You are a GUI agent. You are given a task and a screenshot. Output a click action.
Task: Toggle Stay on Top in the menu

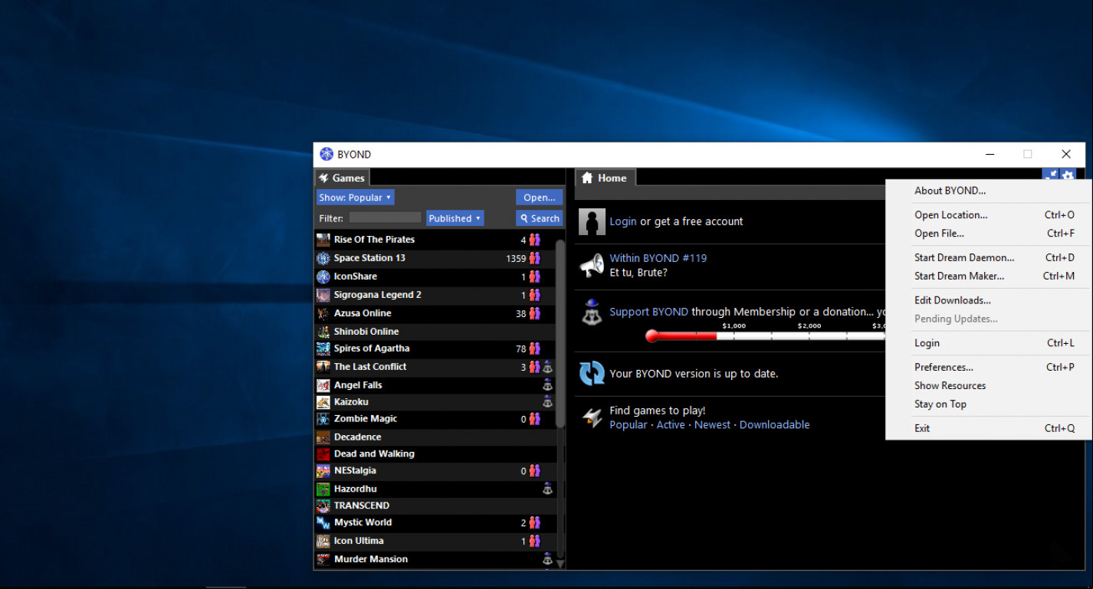click(988, 404)
